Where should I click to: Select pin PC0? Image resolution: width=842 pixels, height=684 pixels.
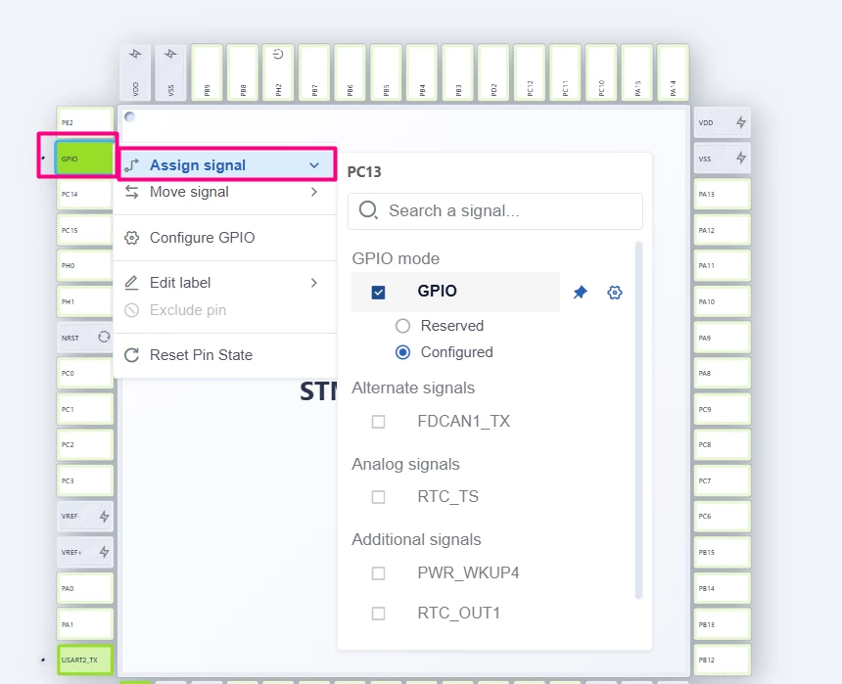coord(85,373)
